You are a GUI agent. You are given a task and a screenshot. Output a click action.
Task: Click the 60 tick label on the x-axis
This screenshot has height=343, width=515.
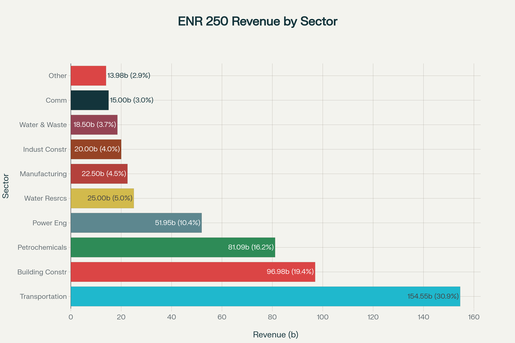(222, 317)
